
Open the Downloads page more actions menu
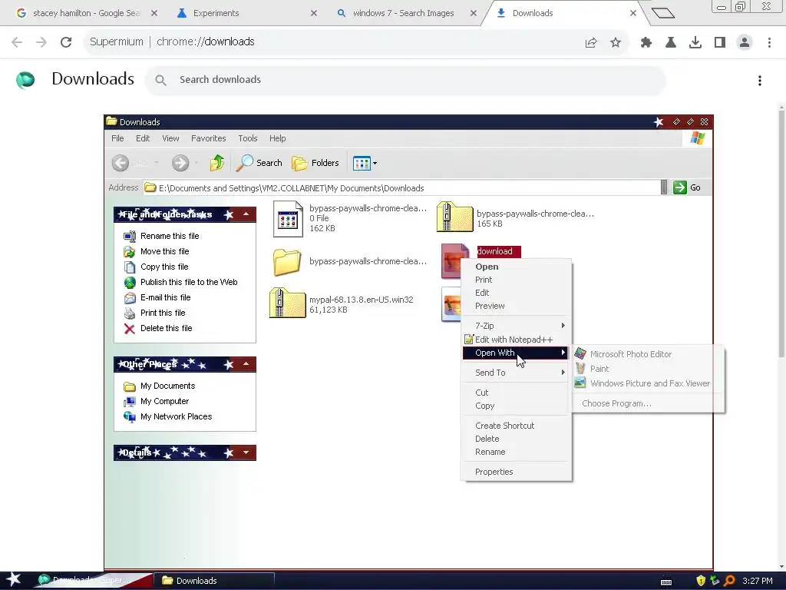coord(760,81)
